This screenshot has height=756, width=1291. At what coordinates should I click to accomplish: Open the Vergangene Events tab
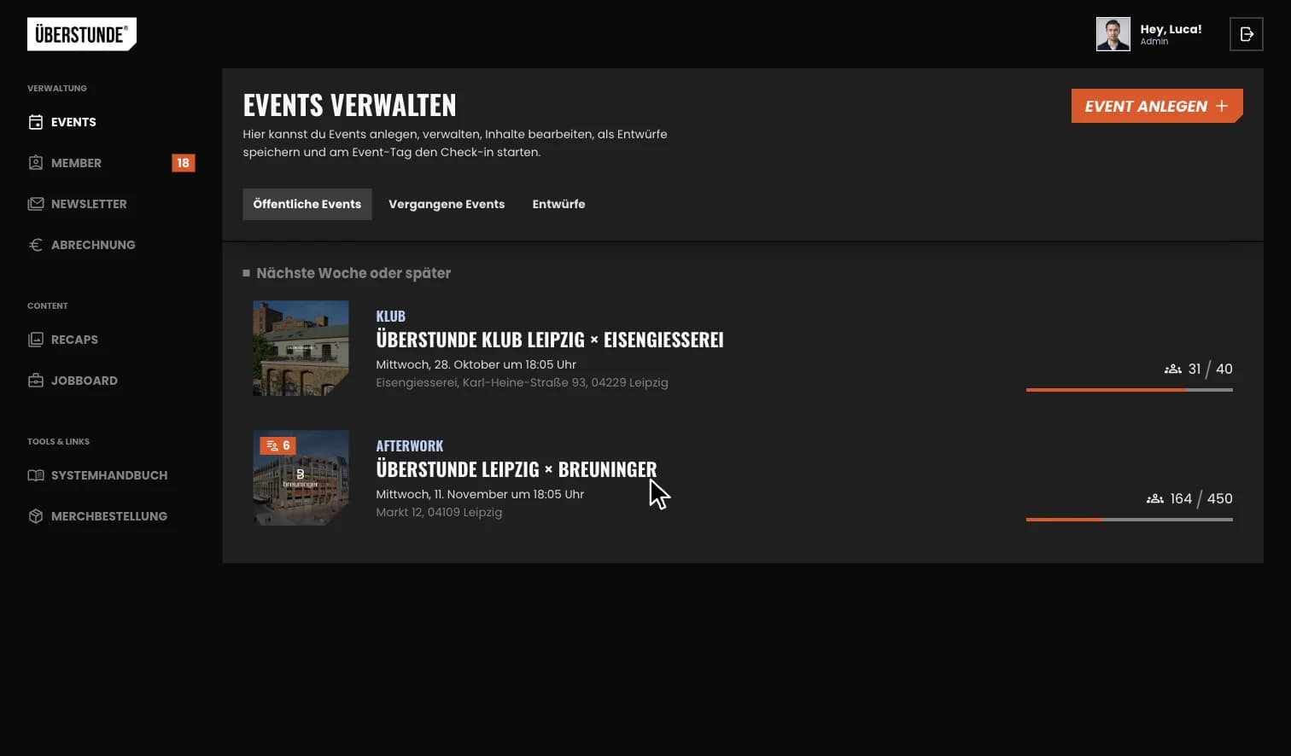pos(447,204)
